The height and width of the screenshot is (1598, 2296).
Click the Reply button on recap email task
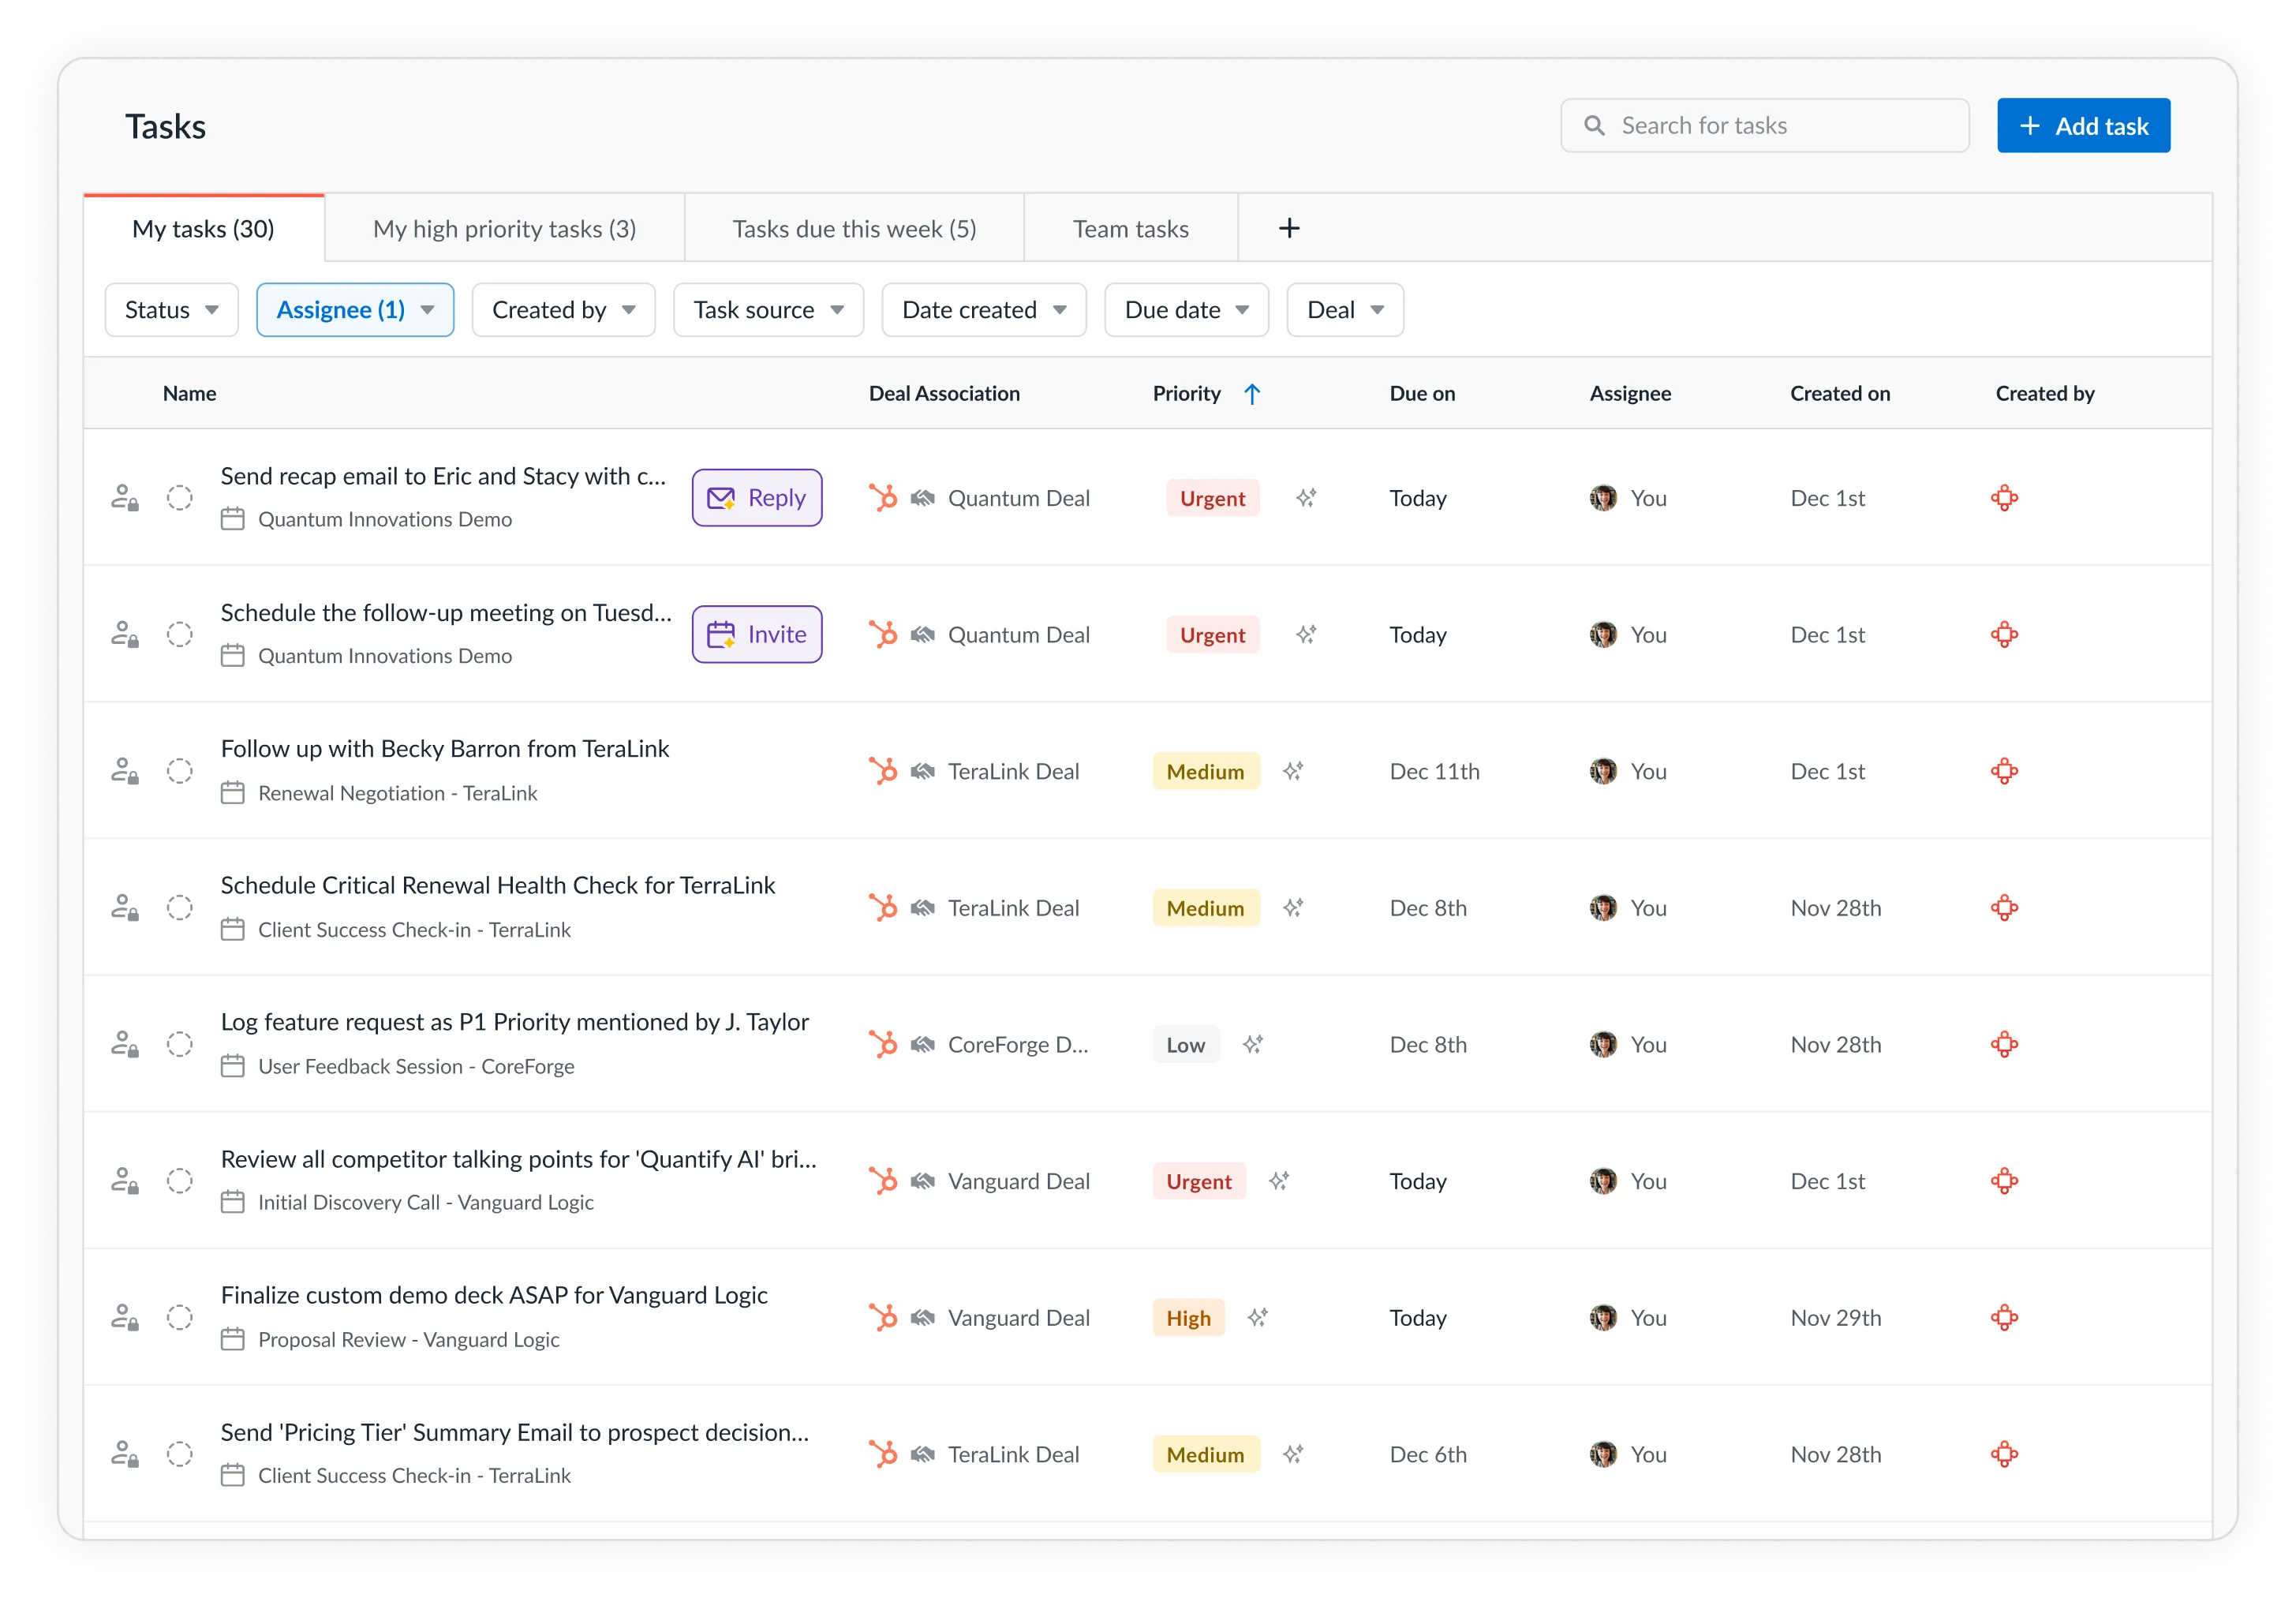(x=757, y=498)
